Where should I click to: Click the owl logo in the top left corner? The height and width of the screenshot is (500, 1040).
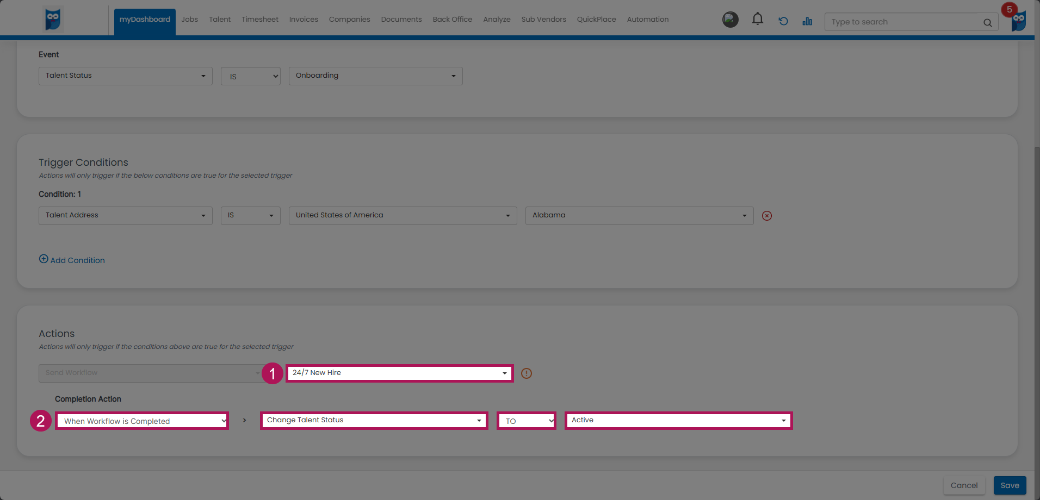[53, 19]
